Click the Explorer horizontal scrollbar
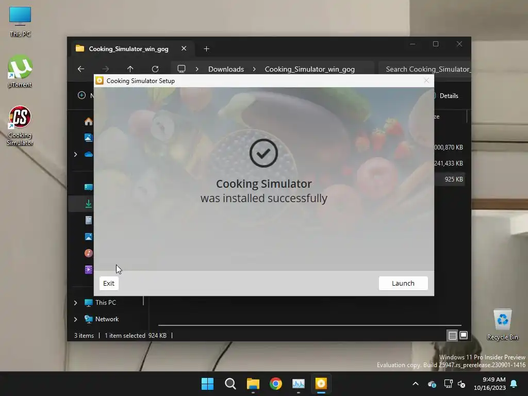Image resolution: width=528 pixels, height=396 pixels. tap(309, 325)
